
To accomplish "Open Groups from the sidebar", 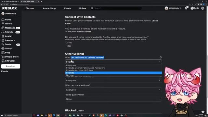I will click(7, 48).
